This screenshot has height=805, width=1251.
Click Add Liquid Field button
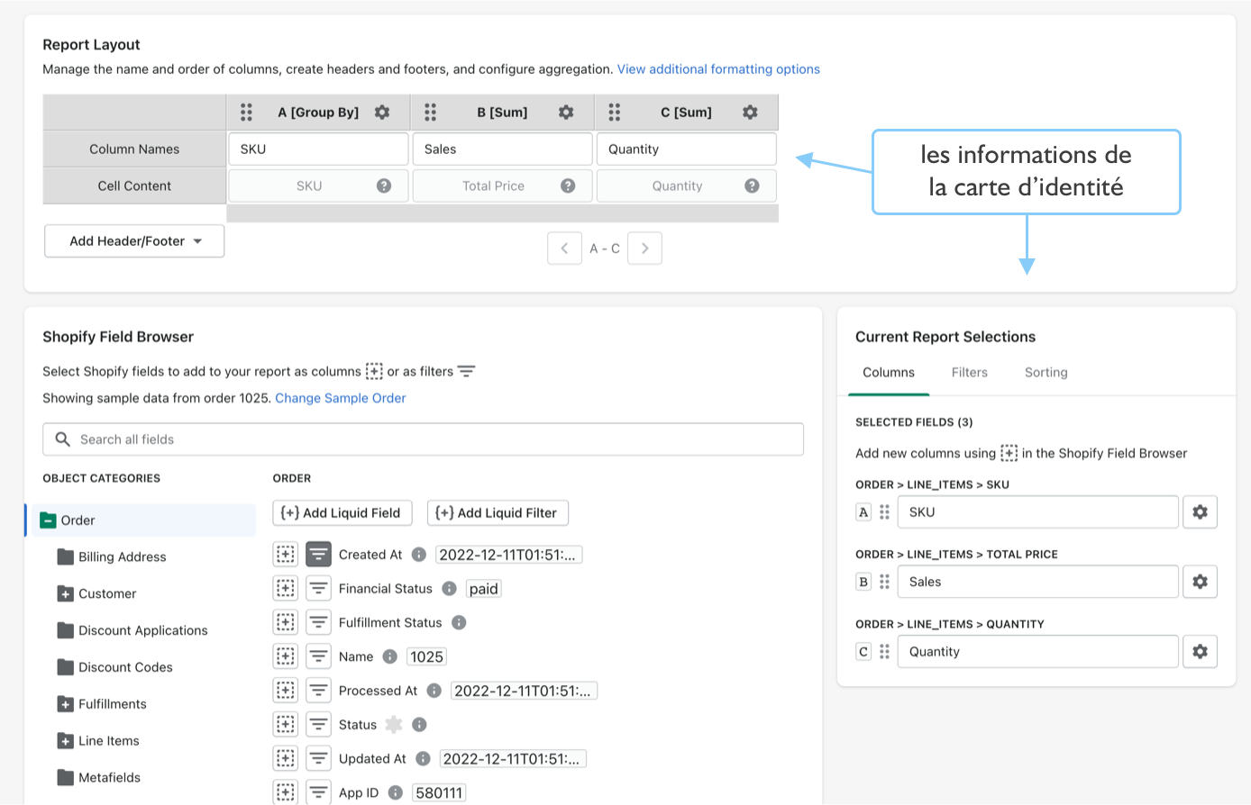click(342, 513)
